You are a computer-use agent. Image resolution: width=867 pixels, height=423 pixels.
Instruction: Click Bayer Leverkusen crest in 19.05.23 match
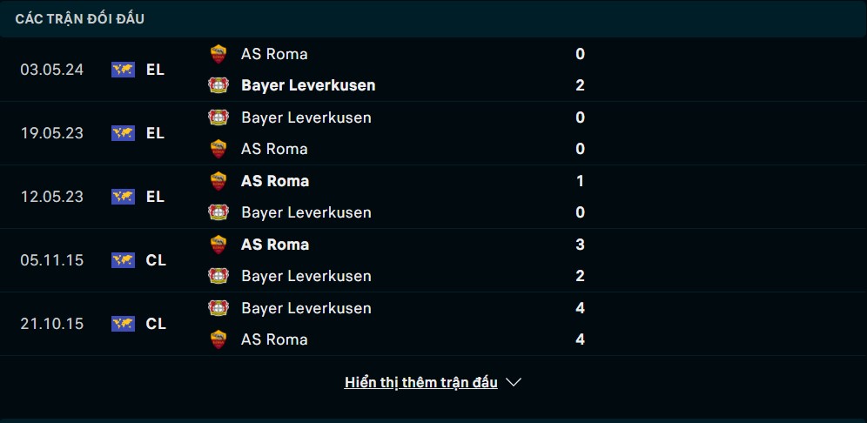click(218, 117)
